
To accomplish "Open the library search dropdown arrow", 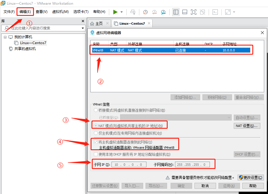I will [83, 28].
